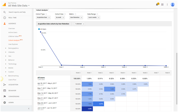
Task: Click the Google Analytics logo
Action: coord(4,5)
